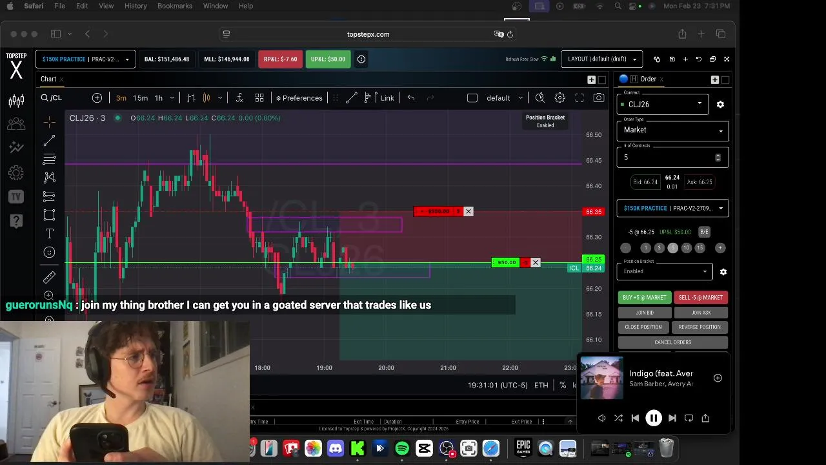This screenshot has width=826, height=465.
Task: Open the sidebar settings gear
Action: 16,173
